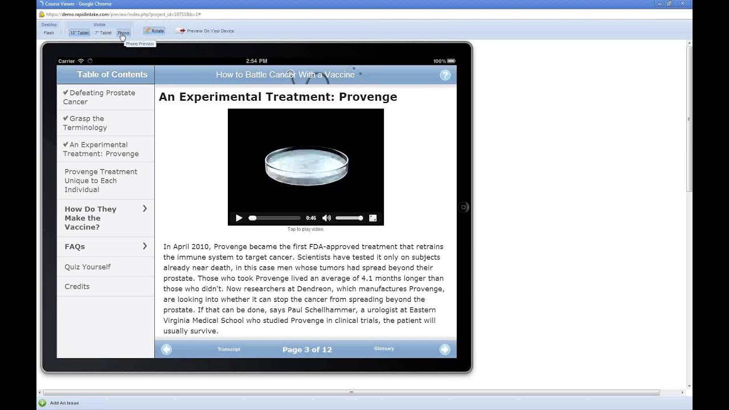Select the 7" Tablet preview
The height and width of the screenshot is (410, 729).
click(103, 33)
